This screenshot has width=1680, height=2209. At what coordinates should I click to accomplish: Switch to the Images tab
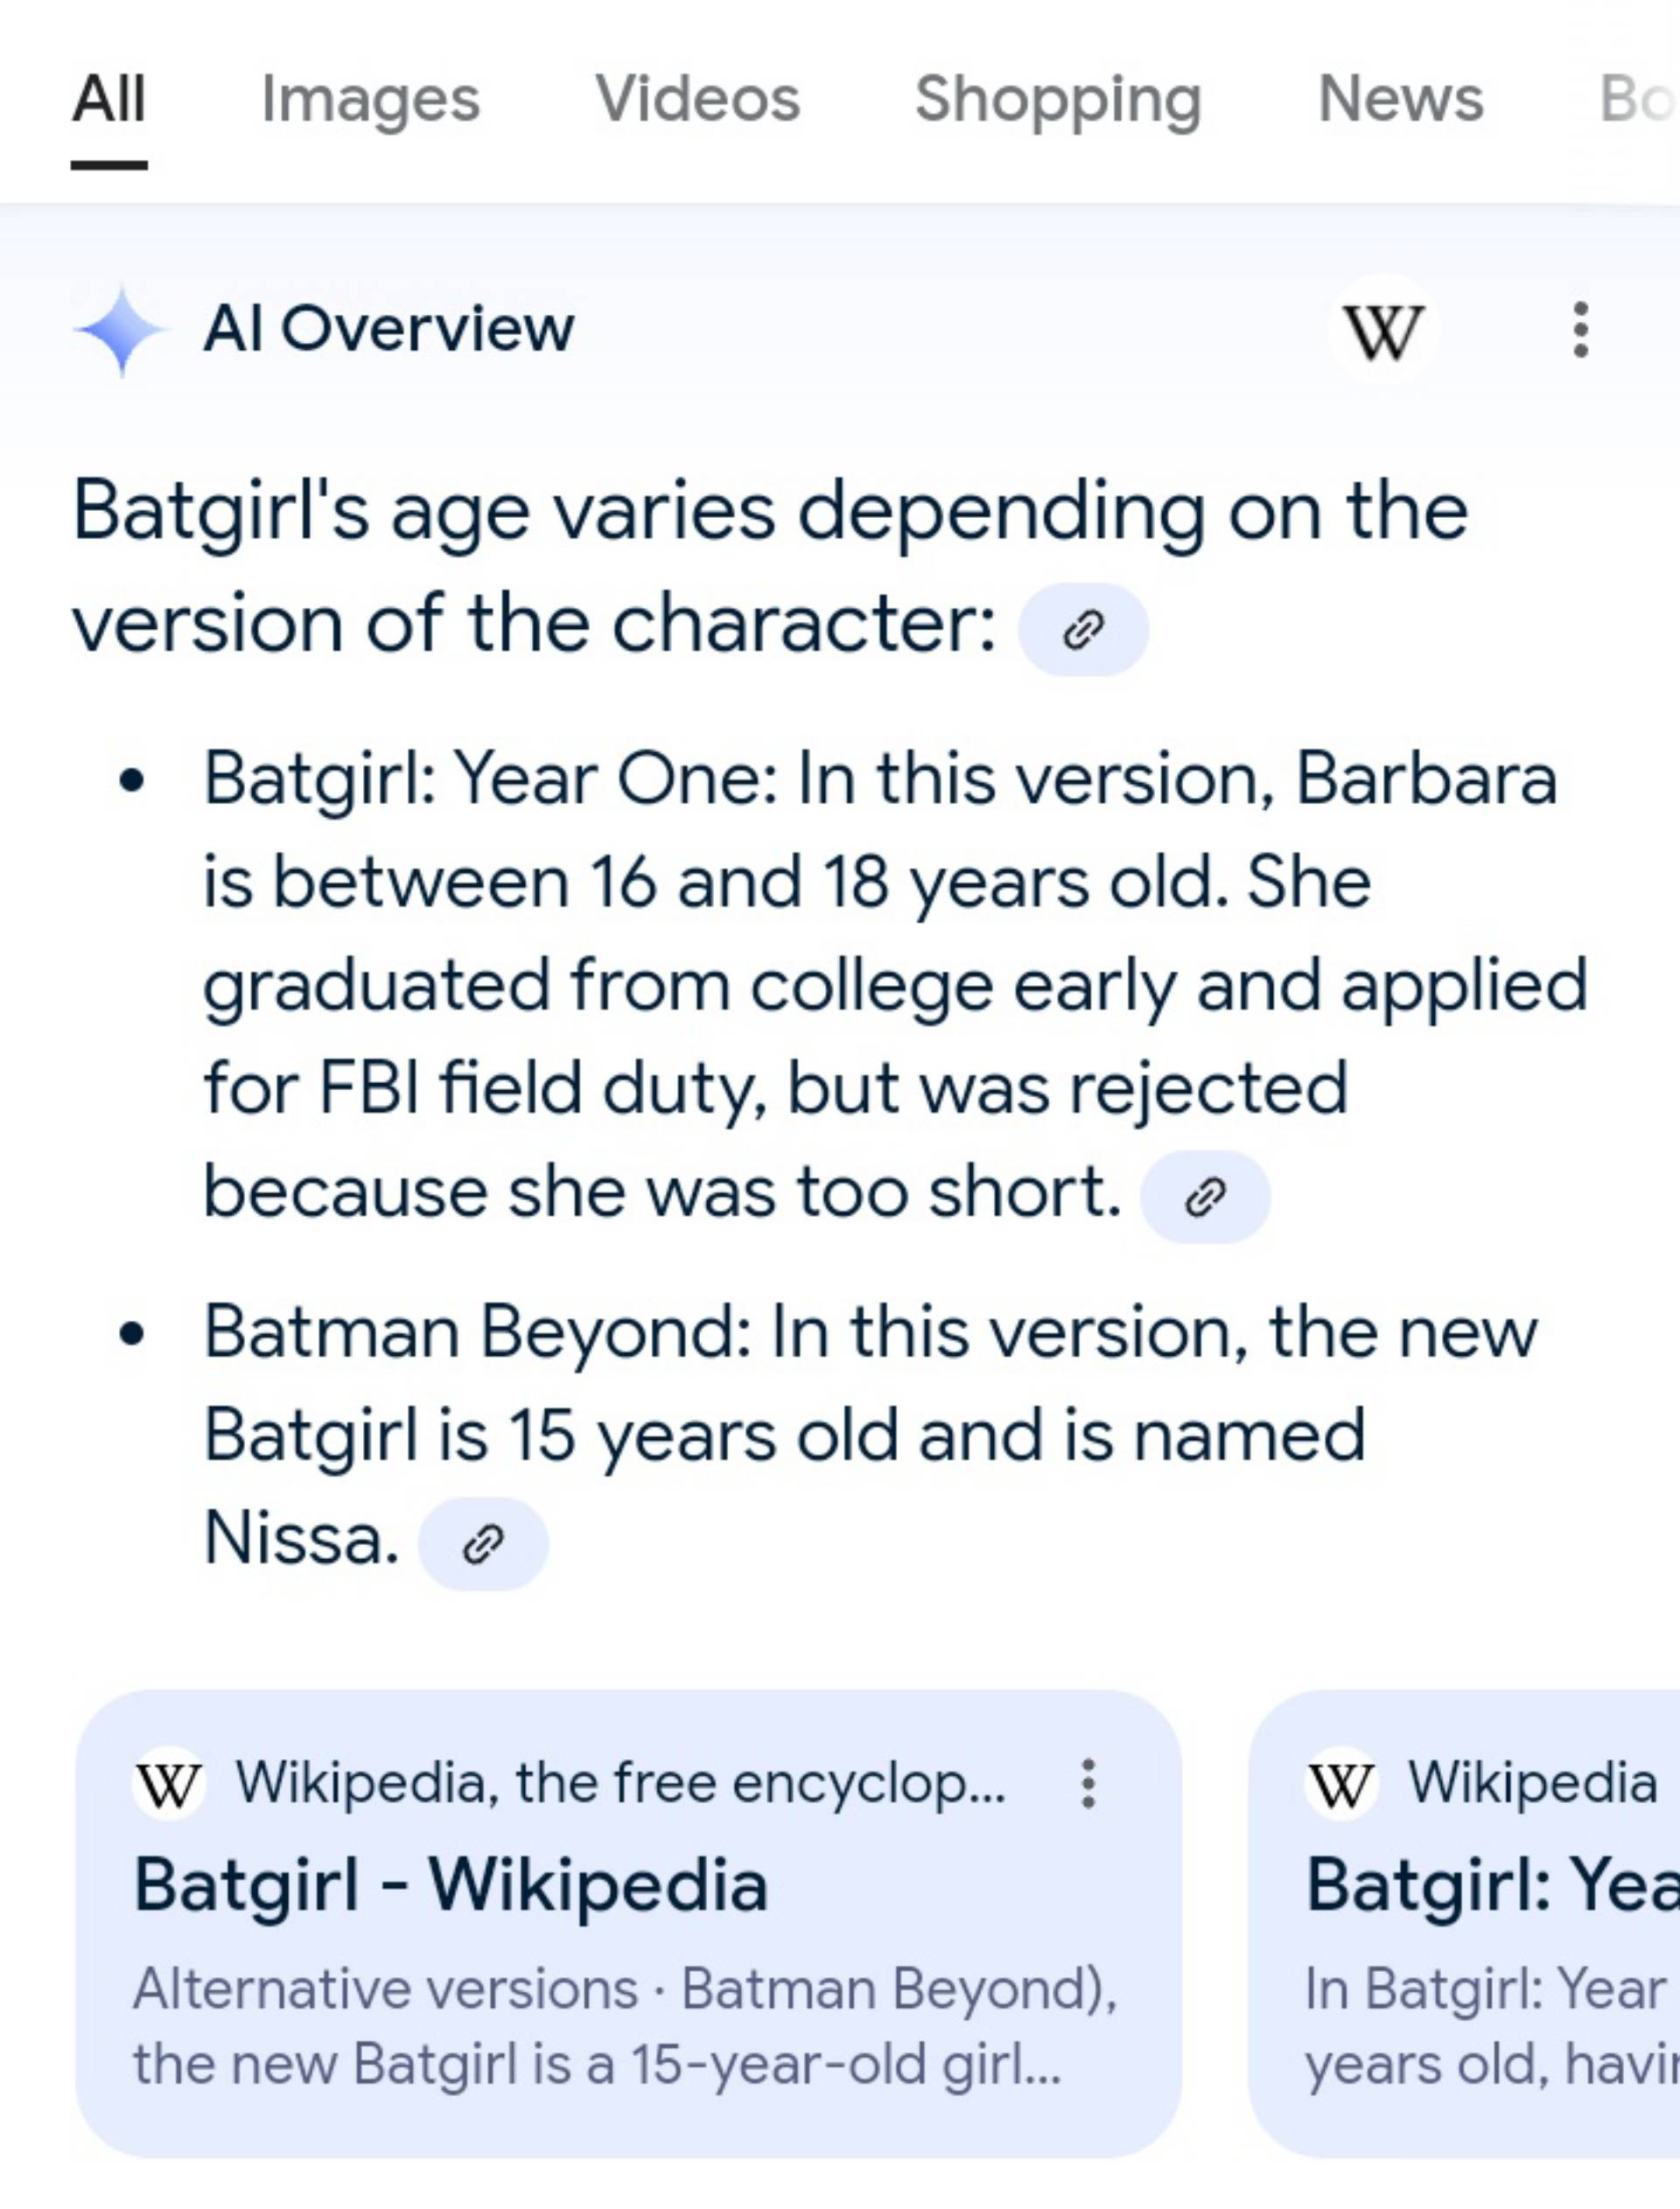pyautogui.click(x=370, y=100)
